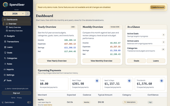
Task: Click the Dark Mode moon icon
Action: 3,102
